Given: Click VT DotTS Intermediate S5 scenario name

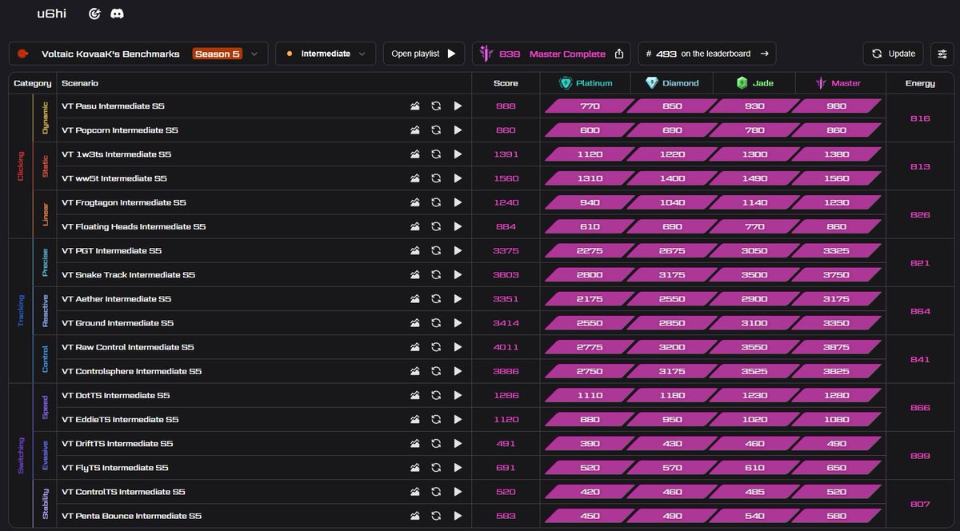Looking at the screenshot, I should point(116,395).
